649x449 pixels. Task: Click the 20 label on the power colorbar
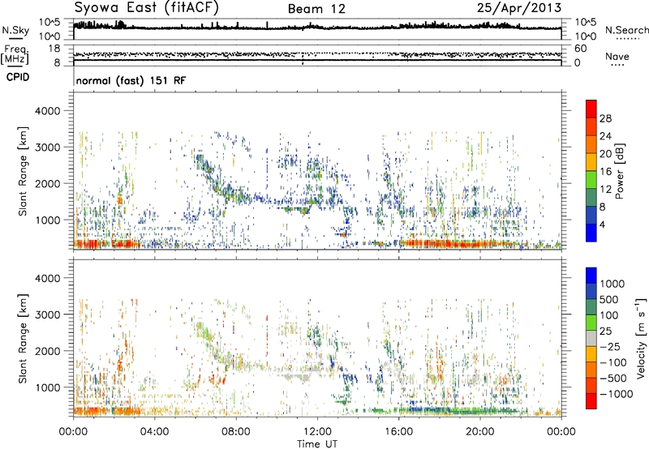pyautogui.click(x=605, y=154)
